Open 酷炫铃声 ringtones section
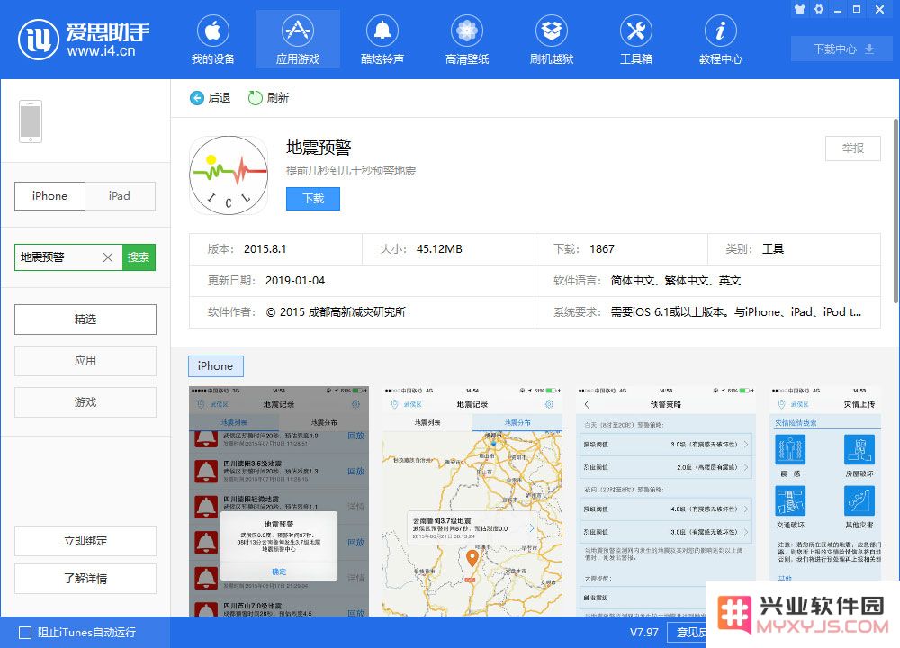The image size is (900, 648). click(382, 40)
